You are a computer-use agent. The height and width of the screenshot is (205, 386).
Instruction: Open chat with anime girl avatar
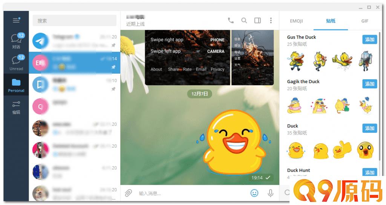tap(74, 150)
